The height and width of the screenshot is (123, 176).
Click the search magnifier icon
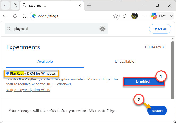9,29
